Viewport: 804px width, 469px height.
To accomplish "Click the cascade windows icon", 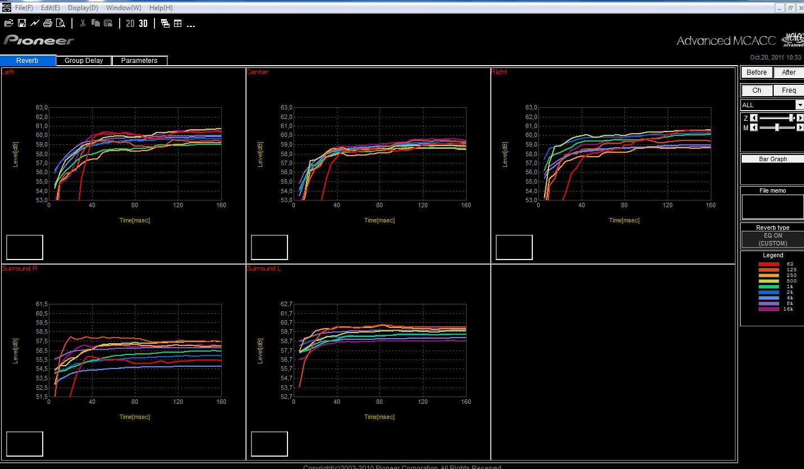I will pos(165,24).
